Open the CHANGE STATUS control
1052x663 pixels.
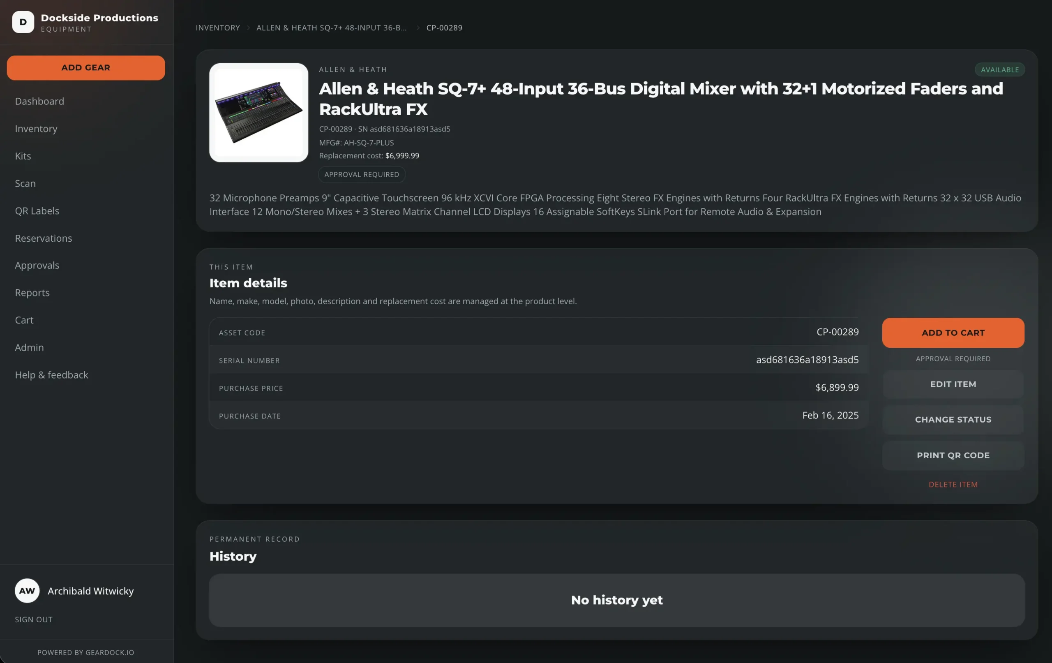[x=953, y=420]
